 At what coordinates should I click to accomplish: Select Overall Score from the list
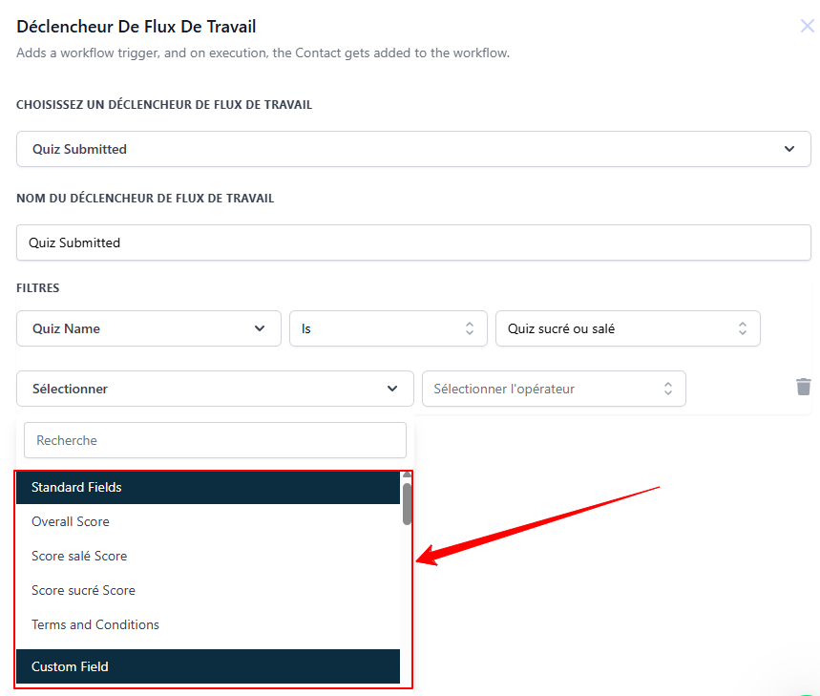tap(208, 521)
